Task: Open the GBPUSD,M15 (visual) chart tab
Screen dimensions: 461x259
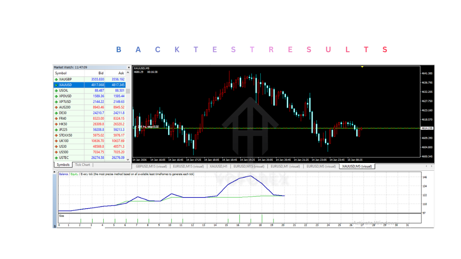Action: tap(151, 166)
